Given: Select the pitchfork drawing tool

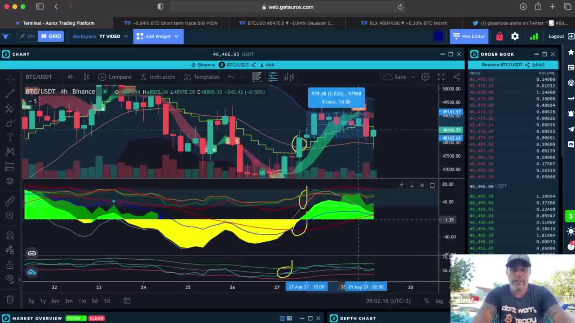Looking at the screenshot, I should tap(10, 108).
